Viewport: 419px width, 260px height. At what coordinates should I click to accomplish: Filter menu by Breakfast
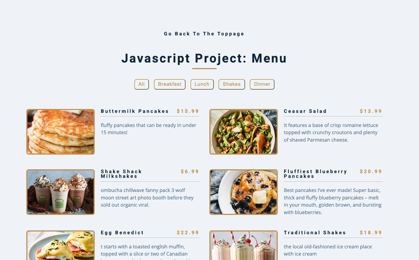pyautogui.click(x=170, y=84)
